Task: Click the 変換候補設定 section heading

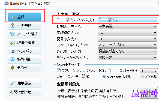Action: [x=68, y=84]
